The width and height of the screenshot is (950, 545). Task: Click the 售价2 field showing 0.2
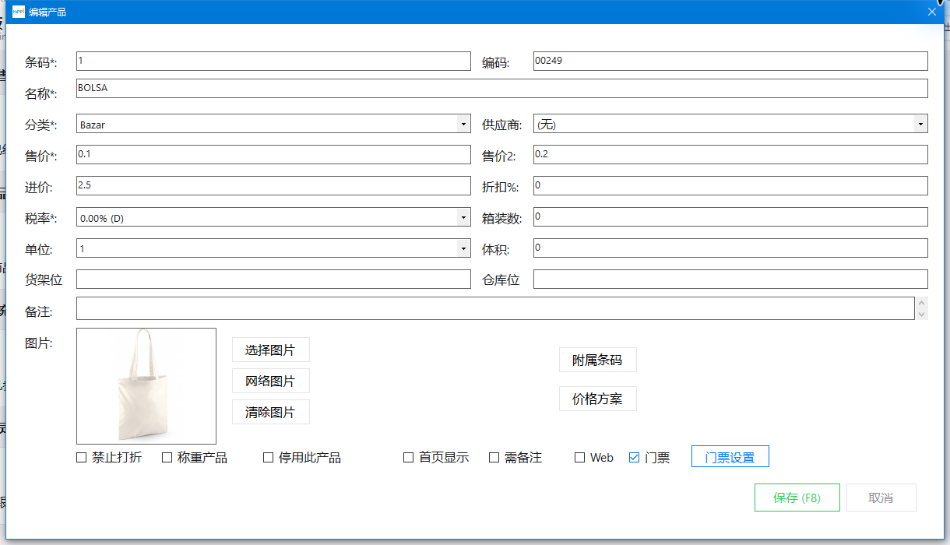(x=730, y=155)
